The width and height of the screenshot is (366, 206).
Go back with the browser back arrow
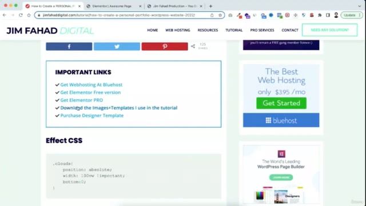coord(5,15)
